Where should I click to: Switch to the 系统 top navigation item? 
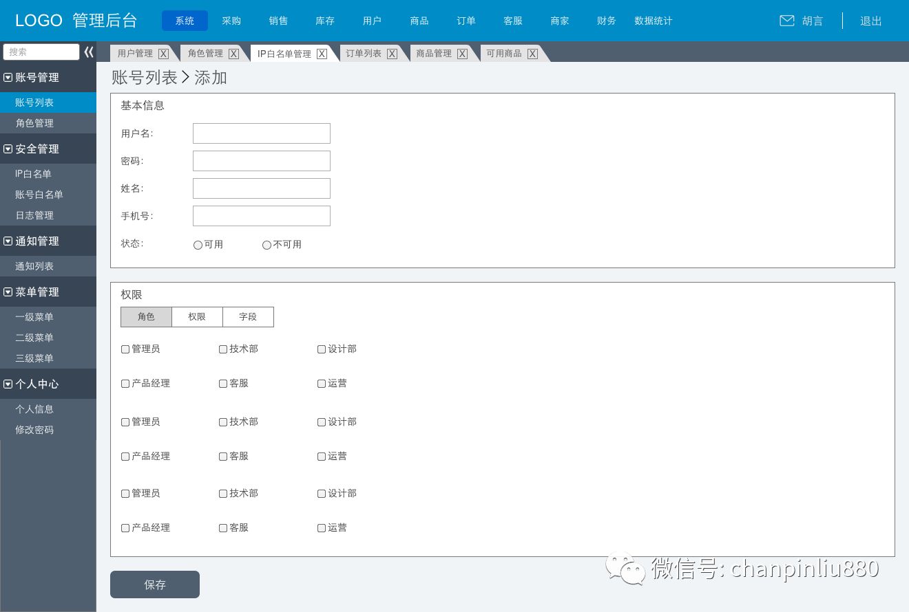185,21
